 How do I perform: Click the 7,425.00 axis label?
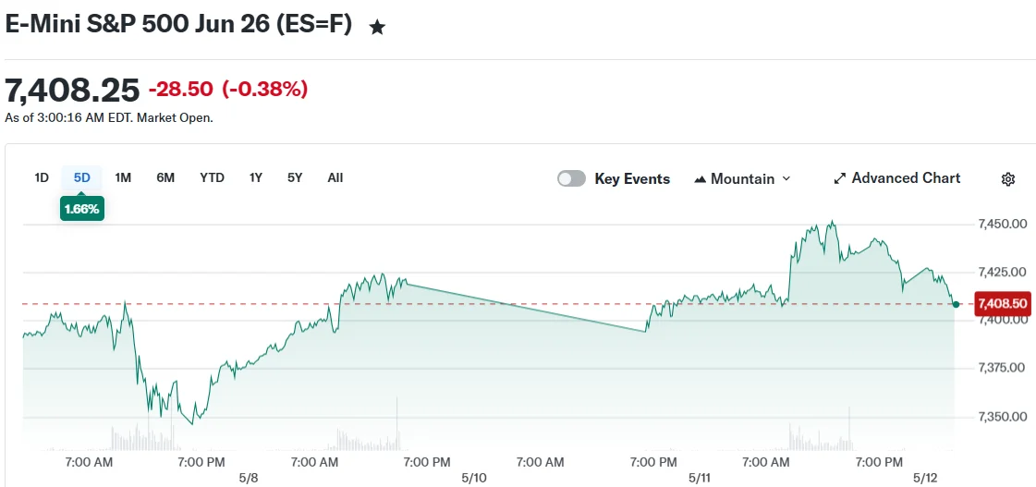click(x=1002, y=272)
